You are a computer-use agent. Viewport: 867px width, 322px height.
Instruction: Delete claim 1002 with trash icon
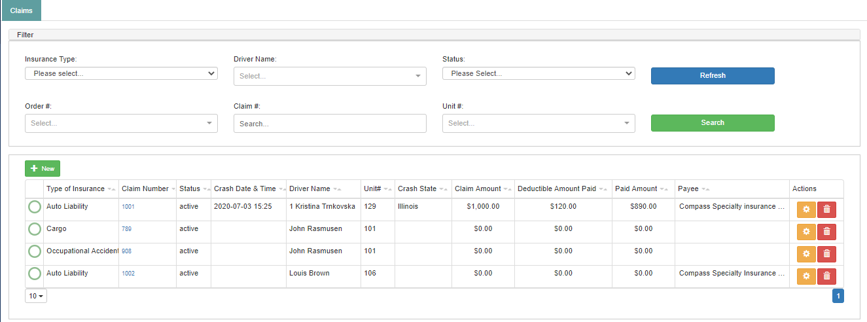pos(826,276)
